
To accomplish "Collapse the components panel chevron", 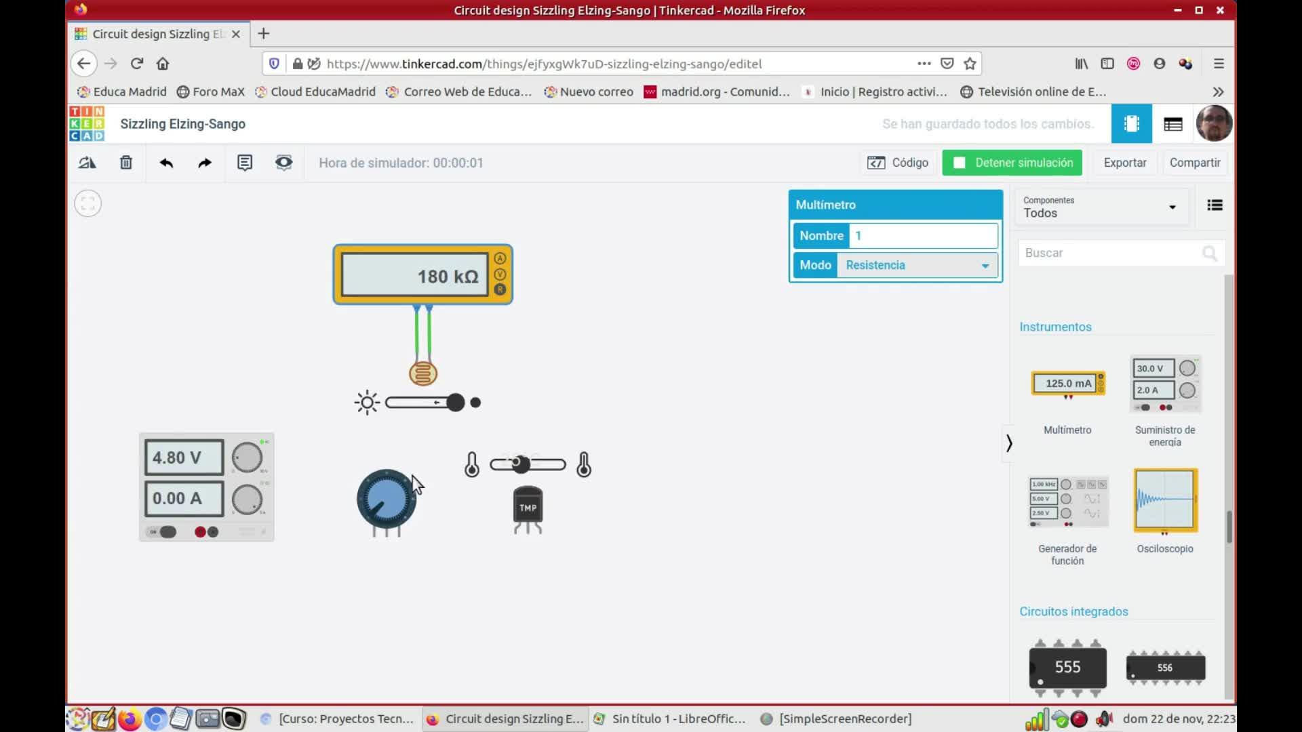I will point(1009,443).
